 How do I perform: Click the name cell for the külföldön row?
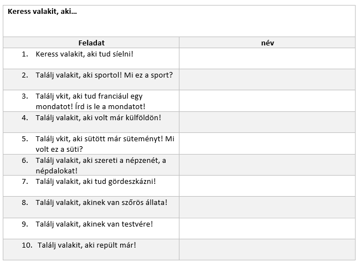tap(267, 122)
